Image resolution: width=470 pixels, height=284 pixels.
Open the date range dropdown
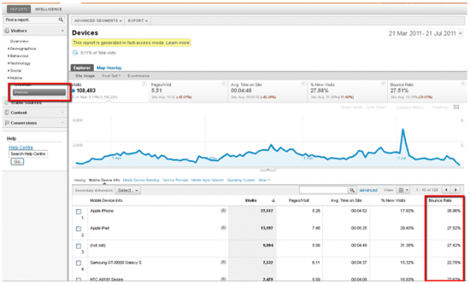click(x=425, y=33)
